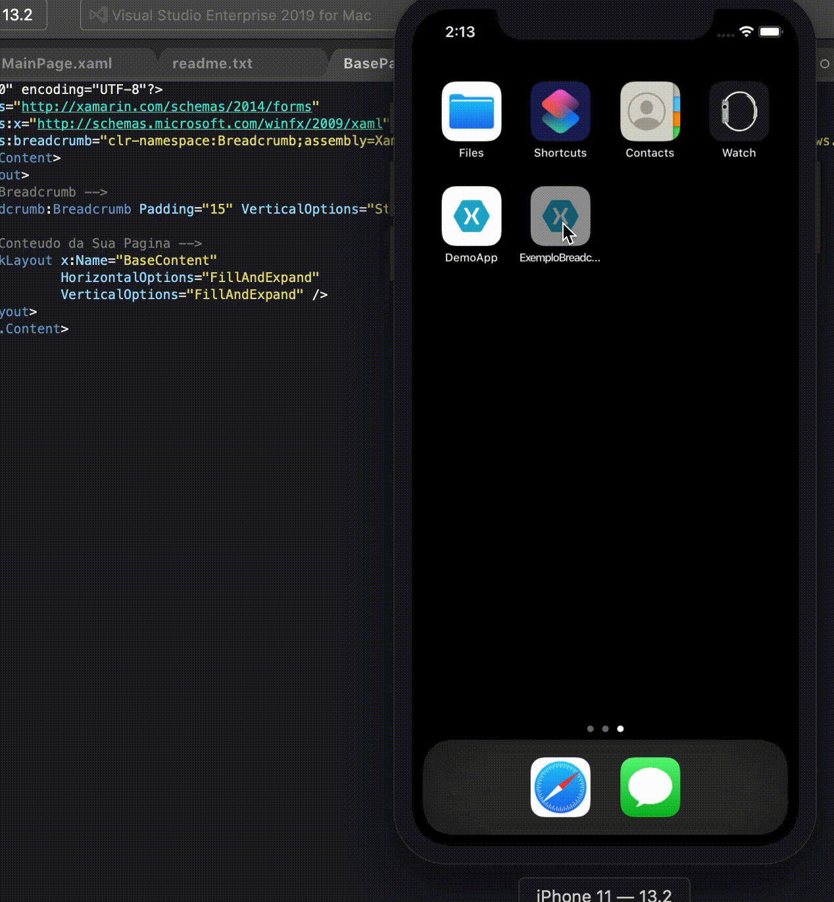
Task: Open the schemas.microsoft.com winfx link
Action: click(x=210, y=124)
